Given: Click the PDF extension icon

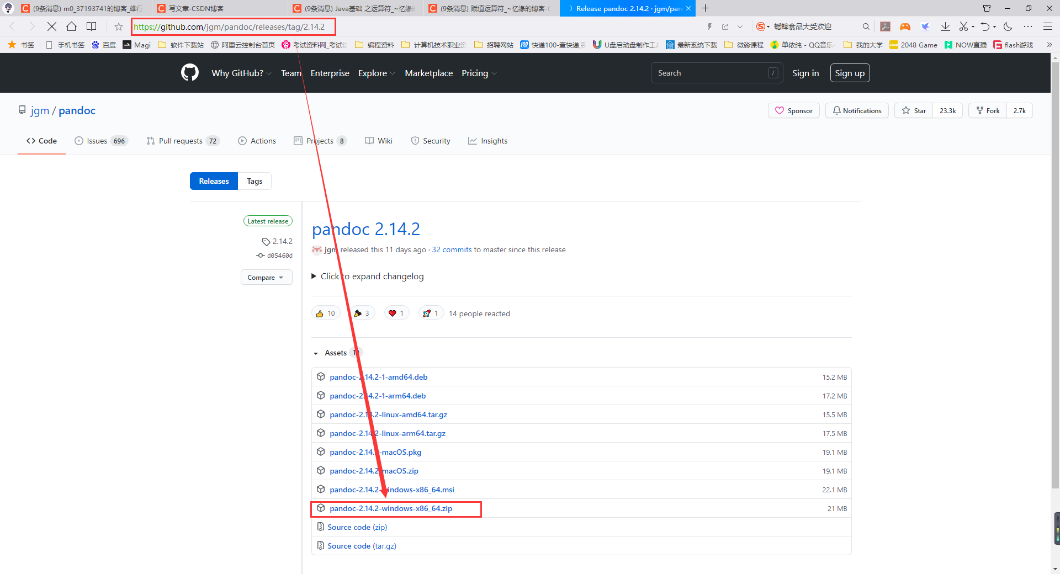Looking at the screenshot, I should 885,26.
